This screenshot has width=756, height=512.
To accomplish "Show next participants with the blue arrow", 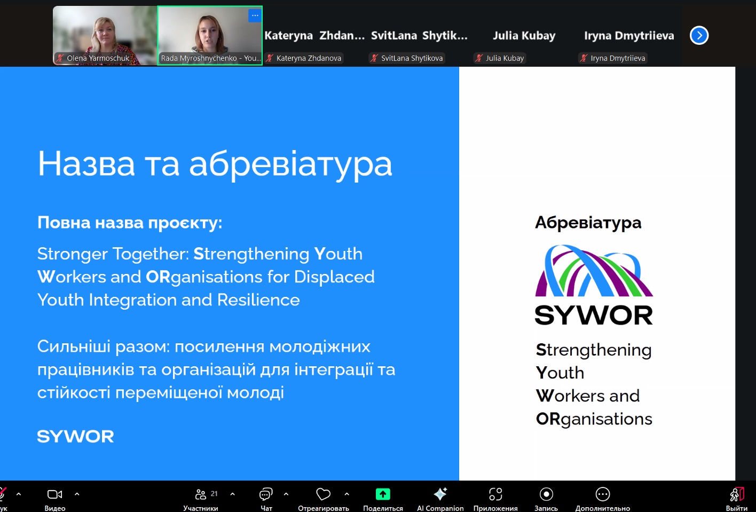I will coord(699,36).
